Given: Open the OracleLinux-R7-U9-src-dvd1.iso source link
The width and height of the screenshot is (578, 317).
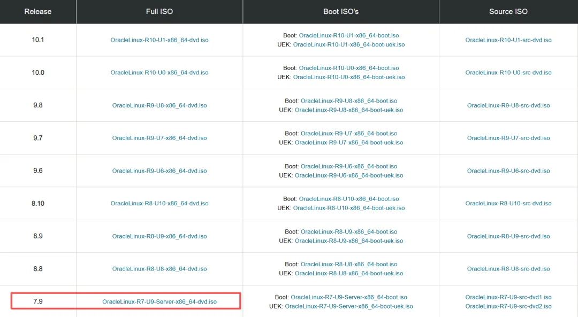Looking at the screenshot, I should 508,297.
